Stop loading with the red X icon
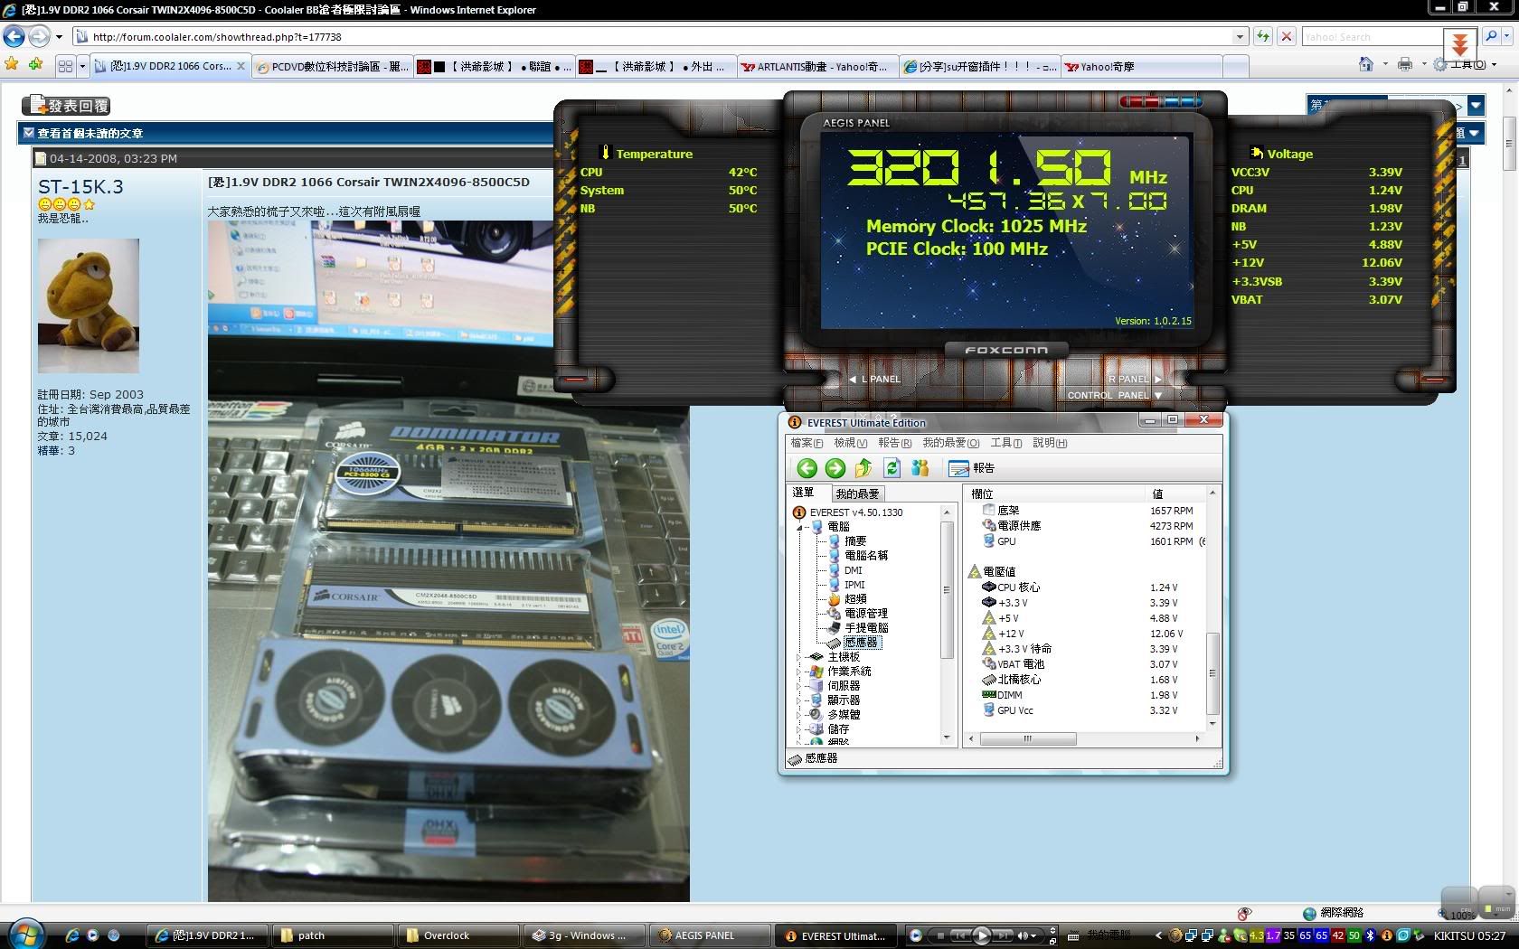This screenshot has width=1519, height=949. [x=1285, y=37]
